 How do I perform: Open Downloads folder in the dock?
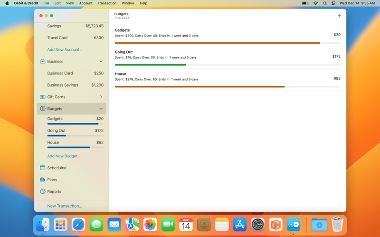[x=319, y=224]
